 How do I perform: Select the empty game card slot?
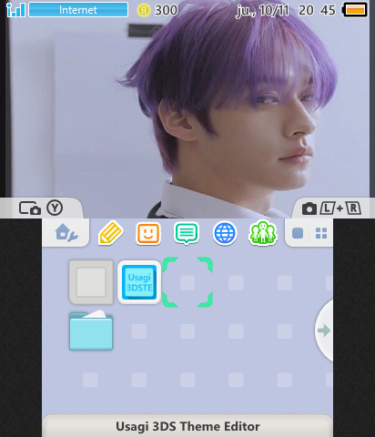pyautogui.click(x=91, y=282)
